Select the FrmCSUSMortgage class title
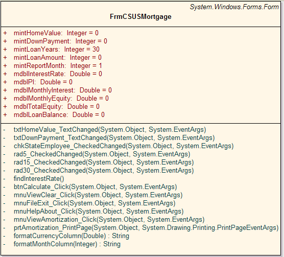 coord(140,17)
